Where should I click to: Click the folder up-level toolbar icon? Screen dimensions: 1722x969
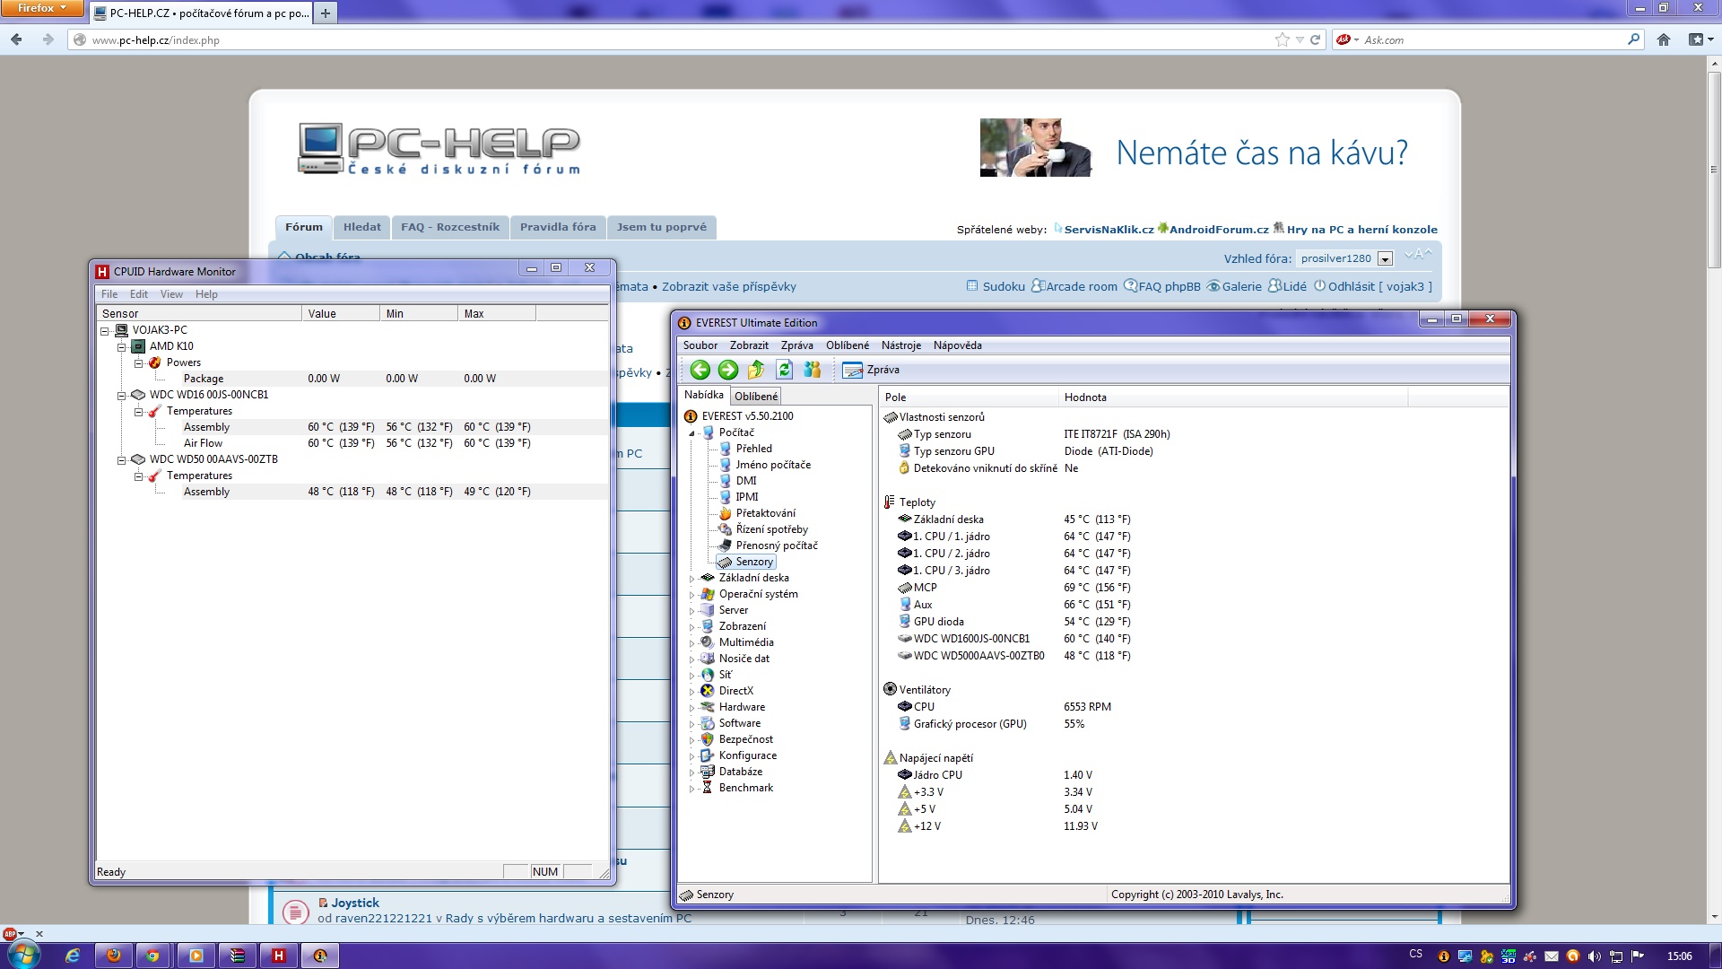(x=756, y=370)
